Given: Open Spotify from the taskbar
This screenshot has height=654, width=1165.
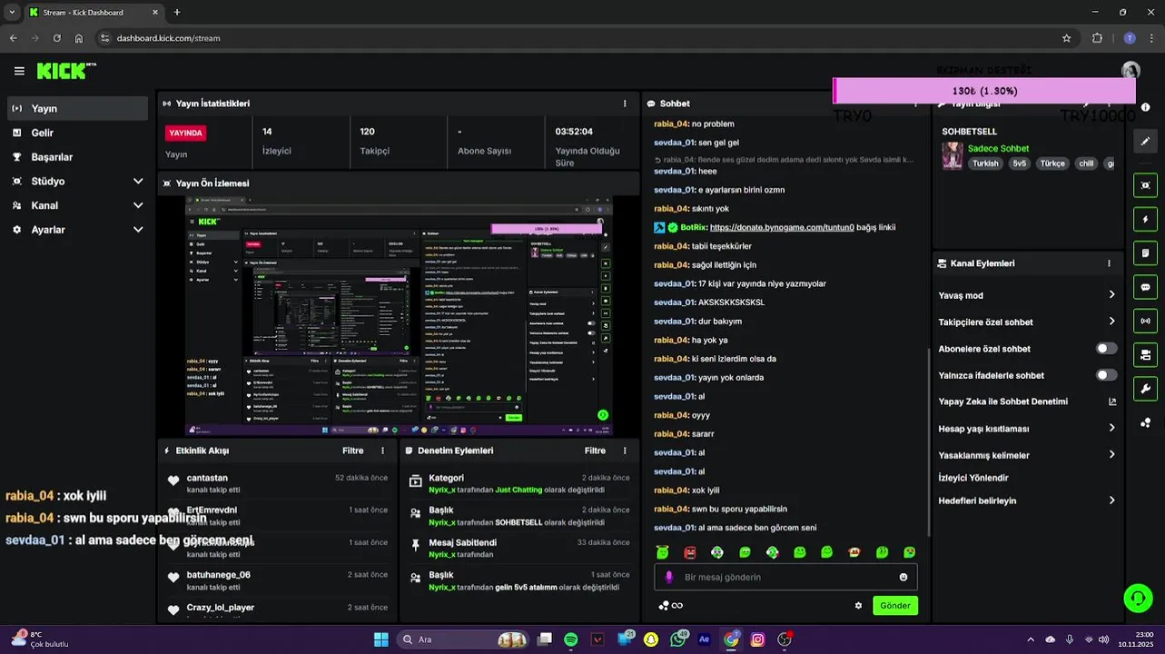Looking at the screenshot, I should pyautogui.click(x=571, y=639).
